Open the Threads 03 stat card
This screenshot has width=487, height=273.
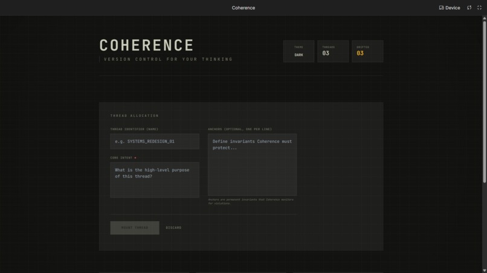click(333, 51)
